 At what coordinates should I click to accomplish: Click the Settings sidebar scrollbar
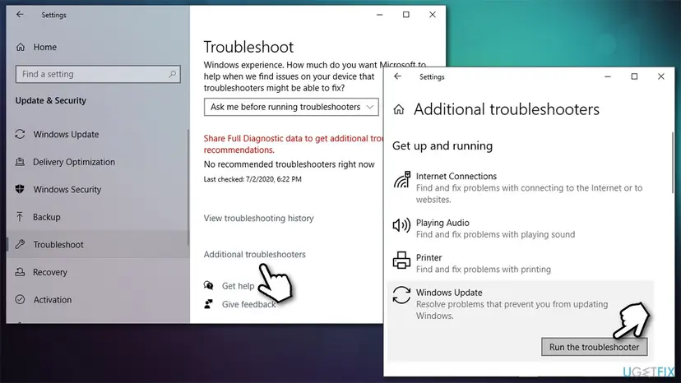click(x=188, y=187)
